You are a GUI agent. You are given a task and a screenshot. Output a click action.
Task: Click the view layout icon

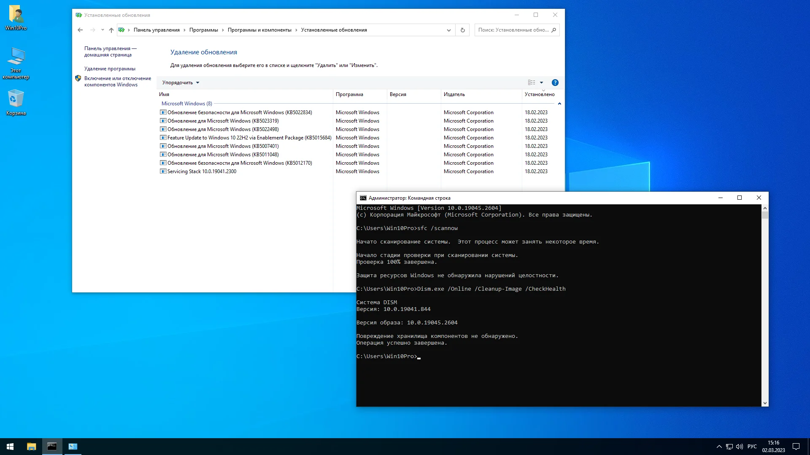531,83
